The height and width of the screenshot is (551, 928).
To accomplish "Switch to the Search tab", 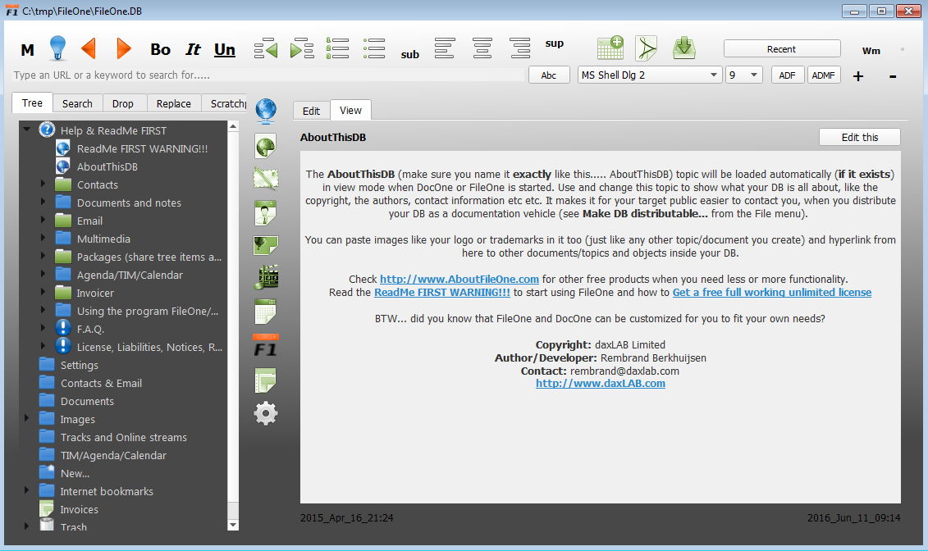I will coord(77,103).
